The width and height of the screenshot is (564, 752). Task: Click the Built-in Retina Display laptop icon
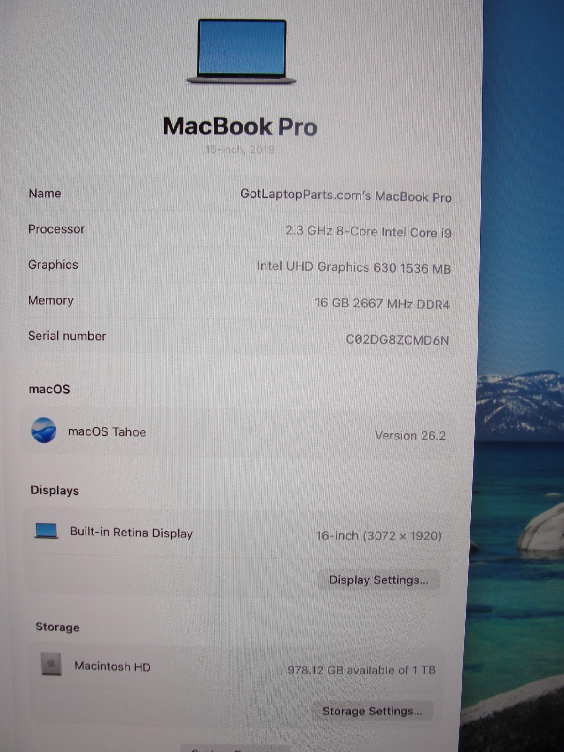(47, 531)
